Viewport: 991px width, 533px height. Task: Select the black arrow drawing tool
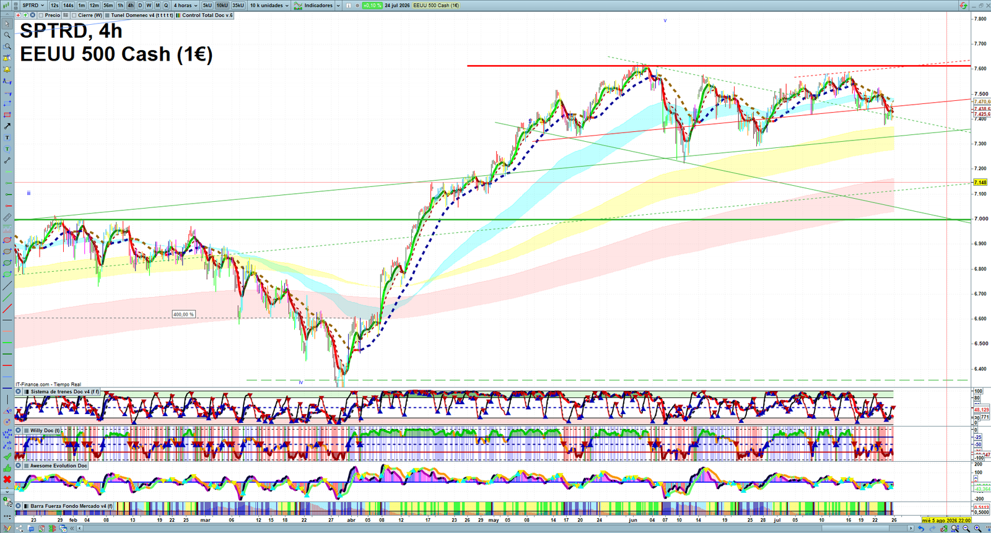pos(7,126)
